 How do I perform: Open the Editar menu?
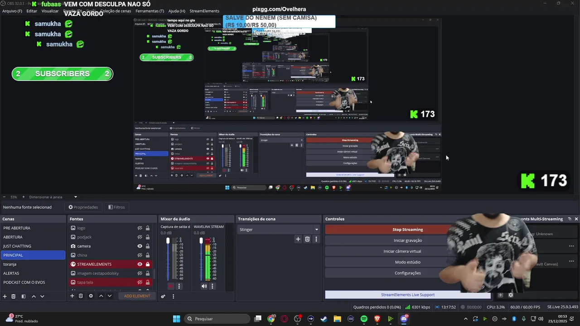tap(32, 11)
